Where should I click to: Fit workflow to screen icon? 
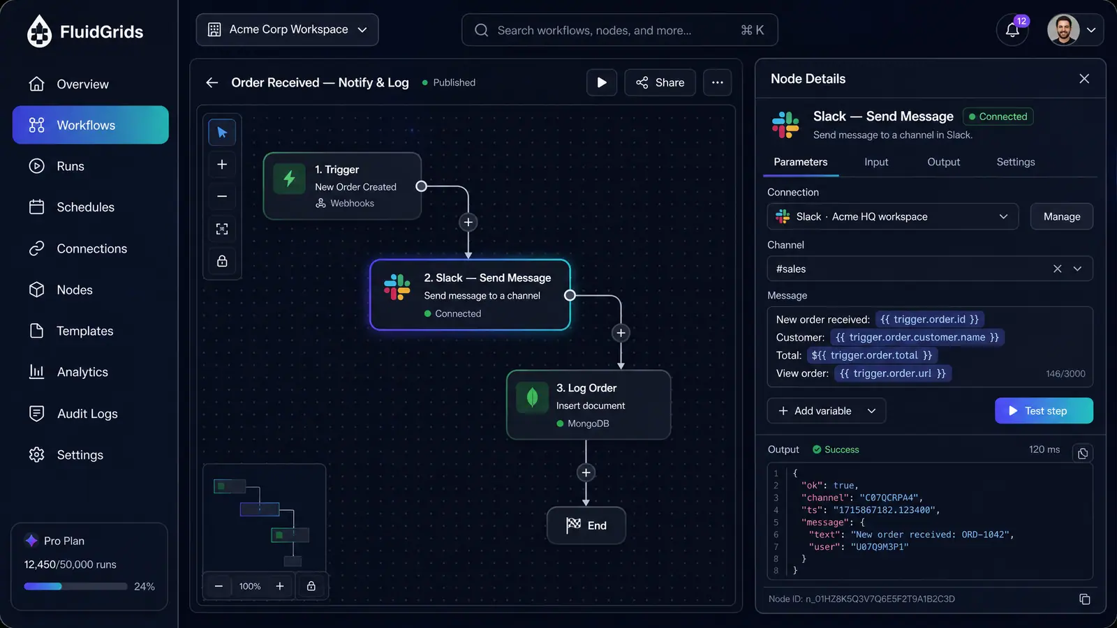click(222, 229)
